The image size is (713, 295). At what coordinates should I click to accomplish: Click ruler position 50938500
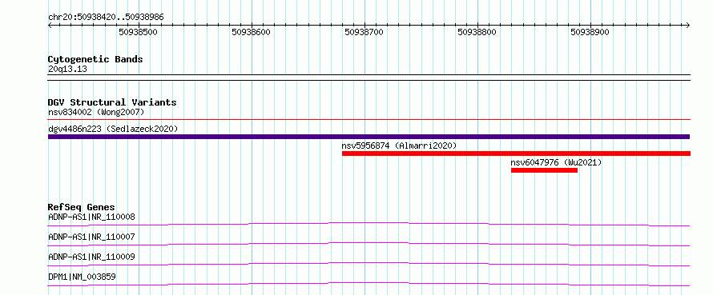click(139, 32)
